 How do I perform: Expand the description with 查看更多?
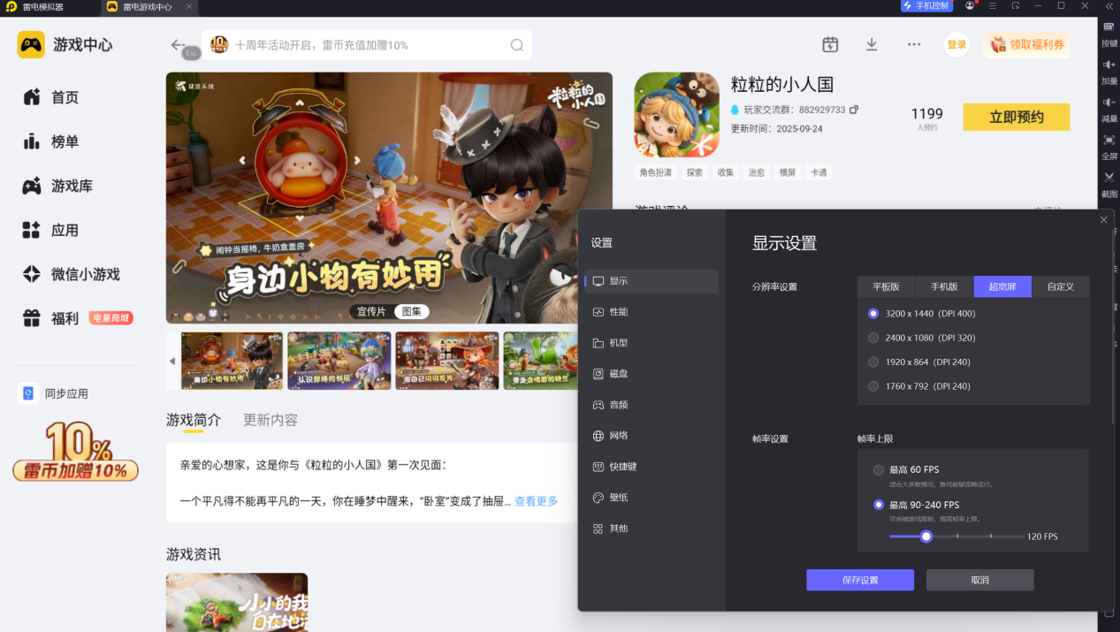tap(536, 501)
